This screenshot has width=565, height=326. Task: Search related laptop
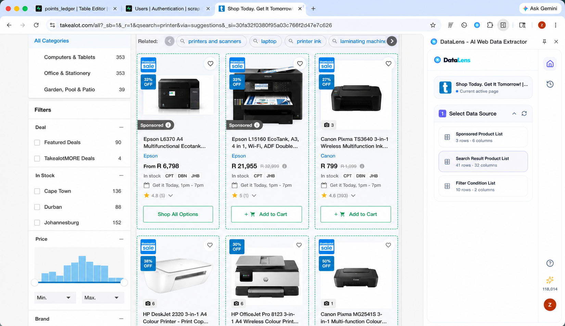(x=265, y=41)
